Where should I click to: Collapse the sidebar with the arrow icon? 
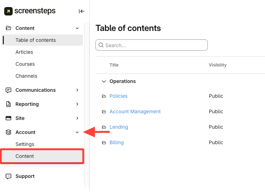coord(82,11)
